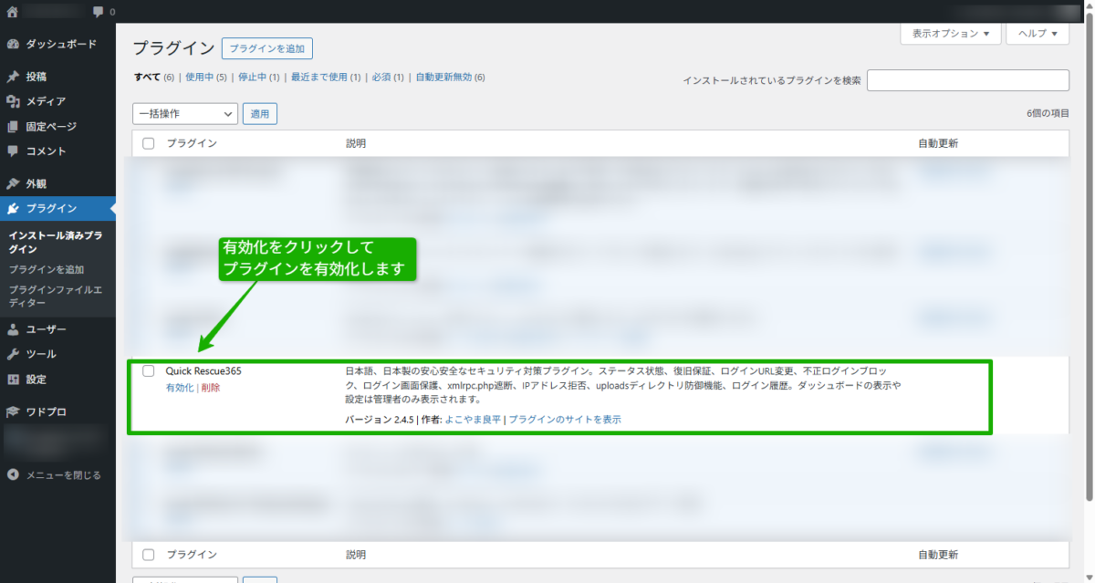Click the plugin search input field

click(967, 80)
